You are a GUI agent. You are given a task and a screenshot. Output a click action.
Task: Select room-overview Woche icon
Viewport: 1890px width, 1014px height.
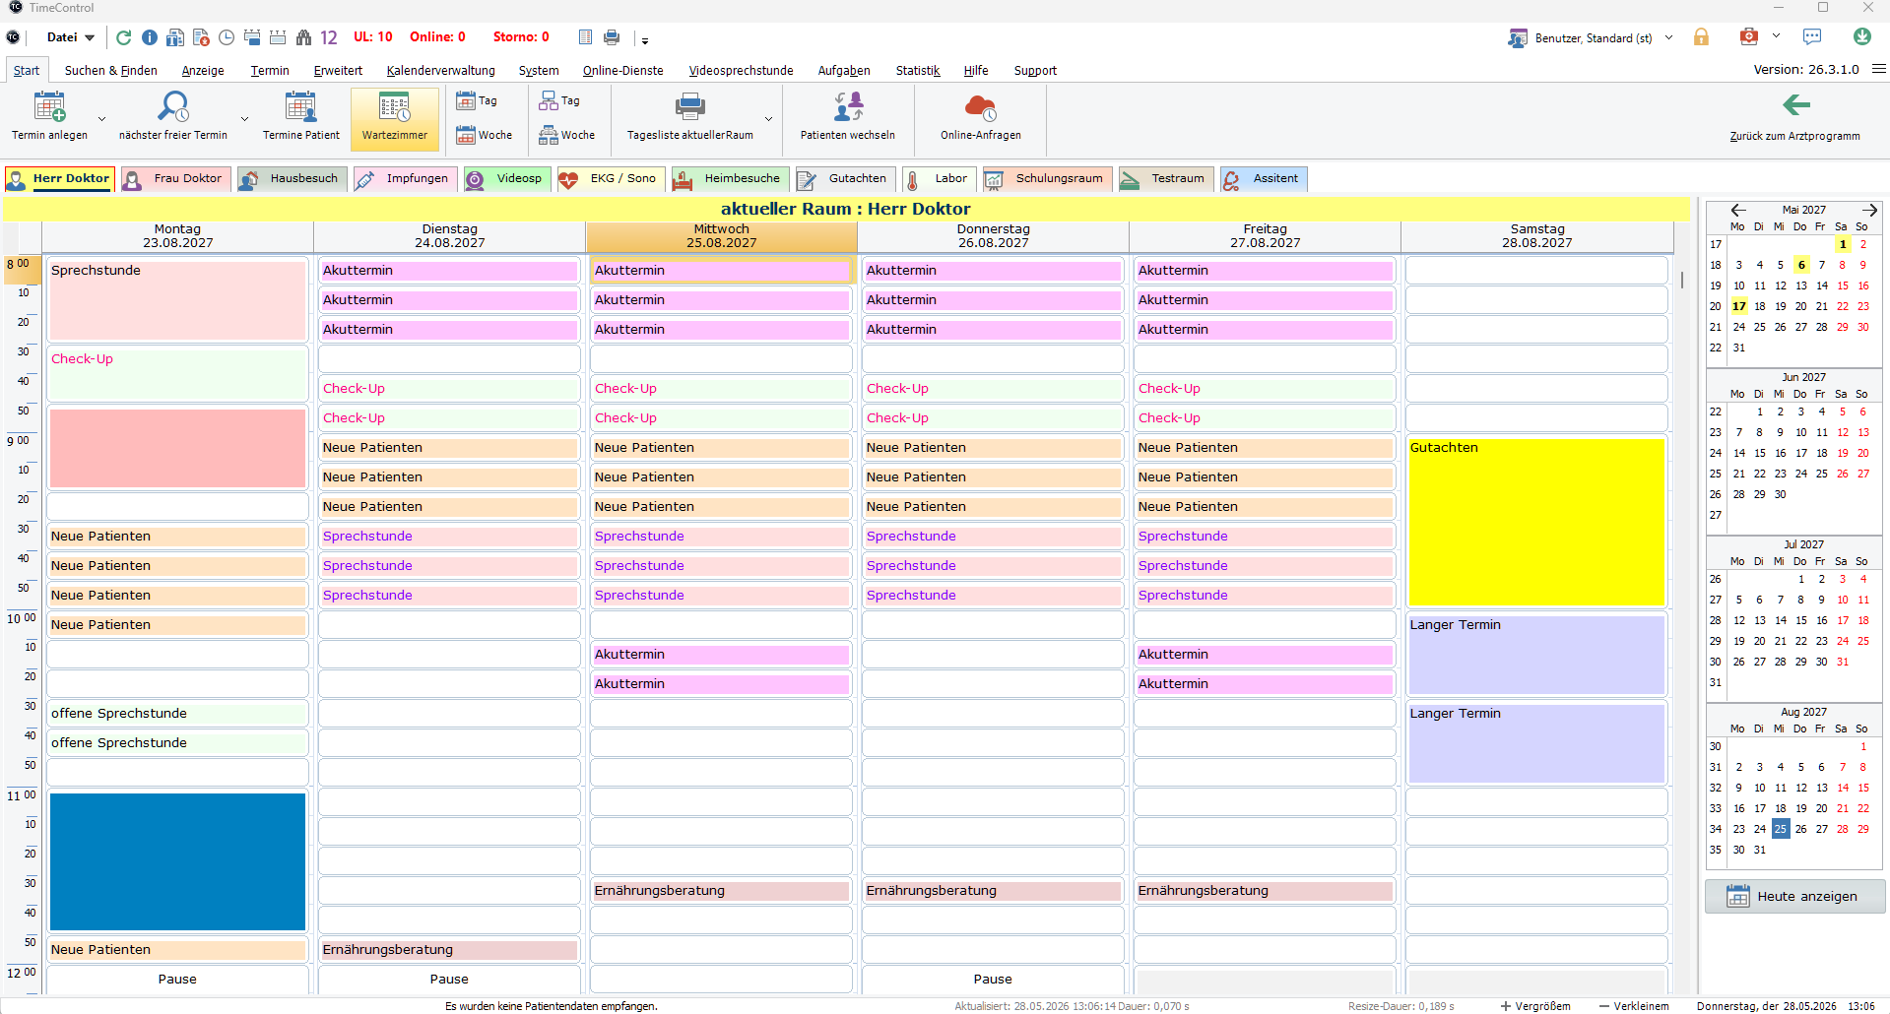pos(549,135)
